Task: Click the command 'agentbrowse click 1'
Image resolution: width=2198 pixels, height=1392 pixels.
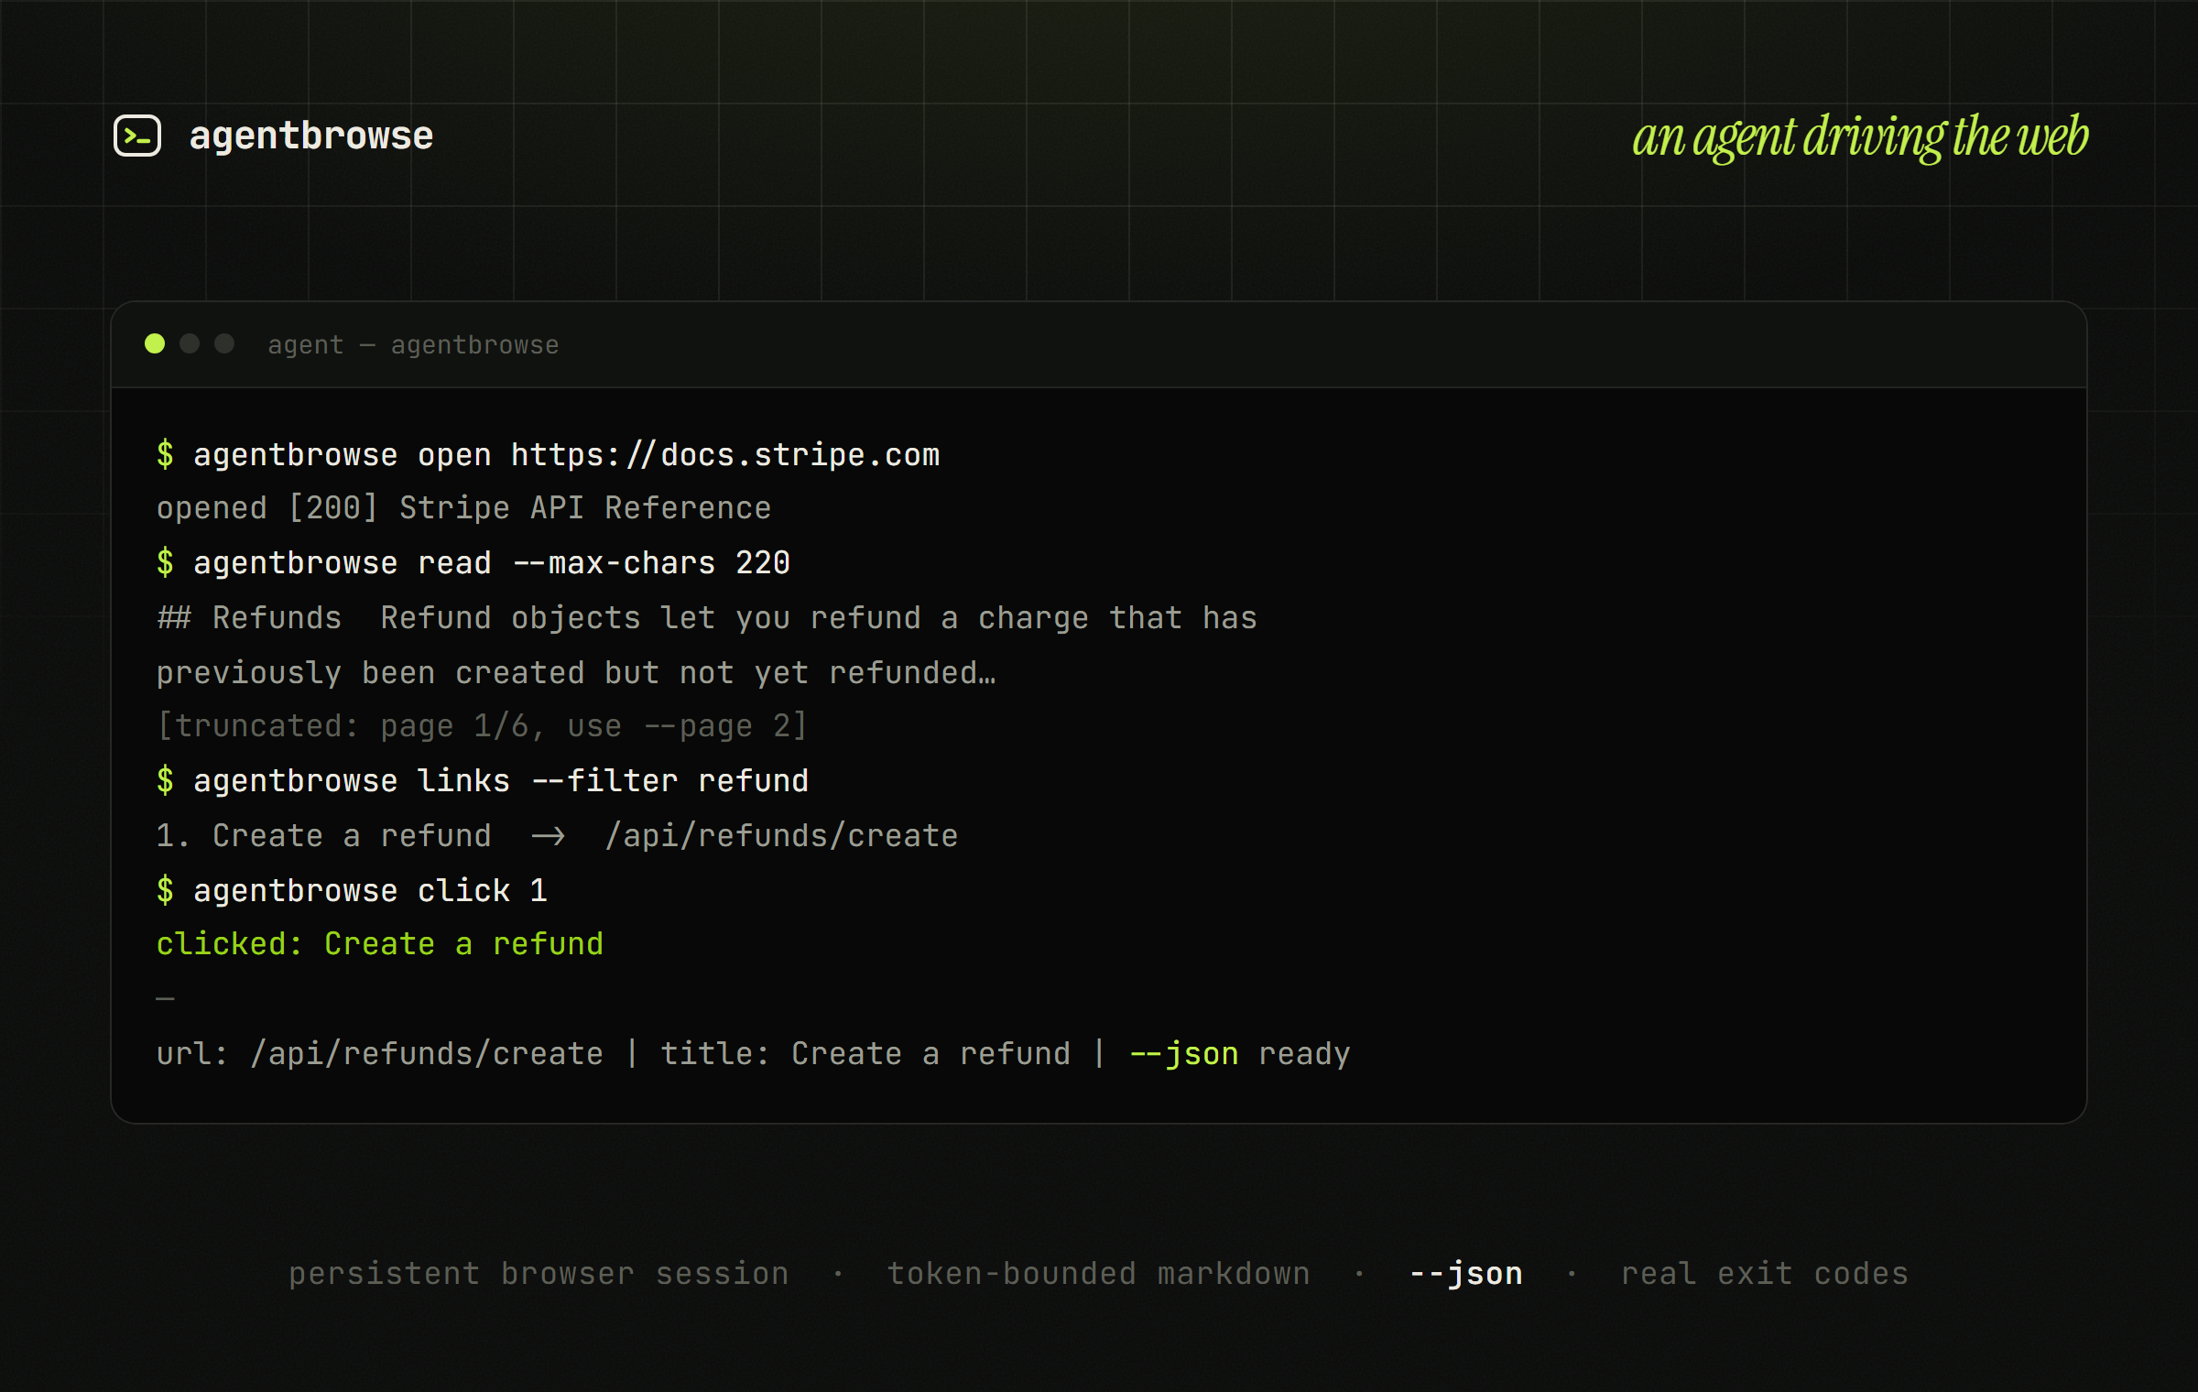Action: (x=370, y=891)
